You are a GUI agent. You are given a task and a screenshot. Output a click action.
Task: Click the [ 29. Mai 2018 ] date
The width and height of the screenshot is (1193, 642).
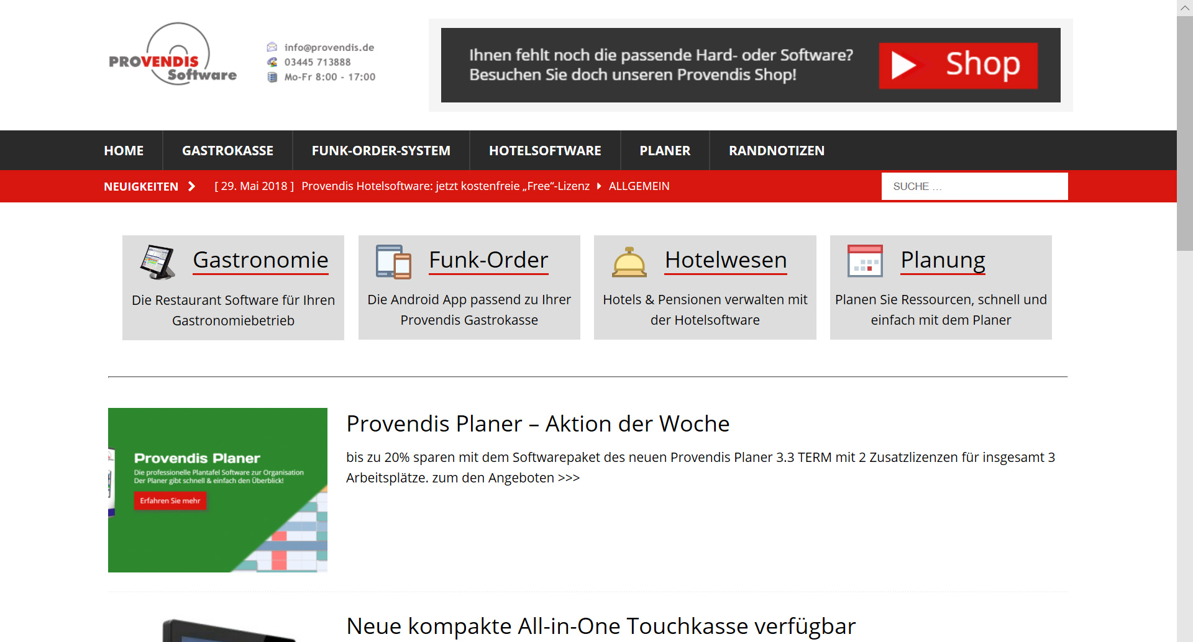point(254,186)
